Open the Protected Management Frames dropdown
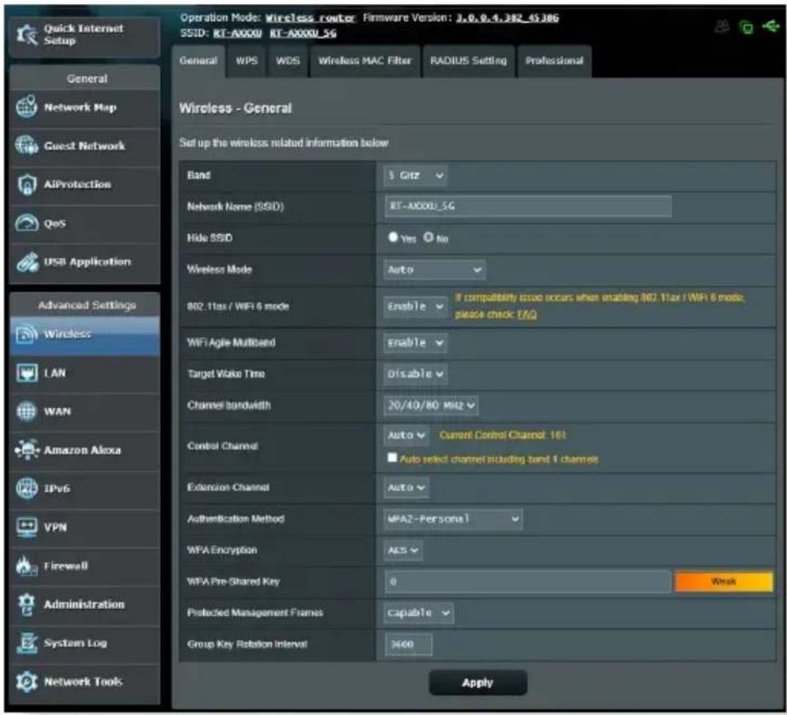The height and width of the screenshot is (715, 787). tap(419, 613)
